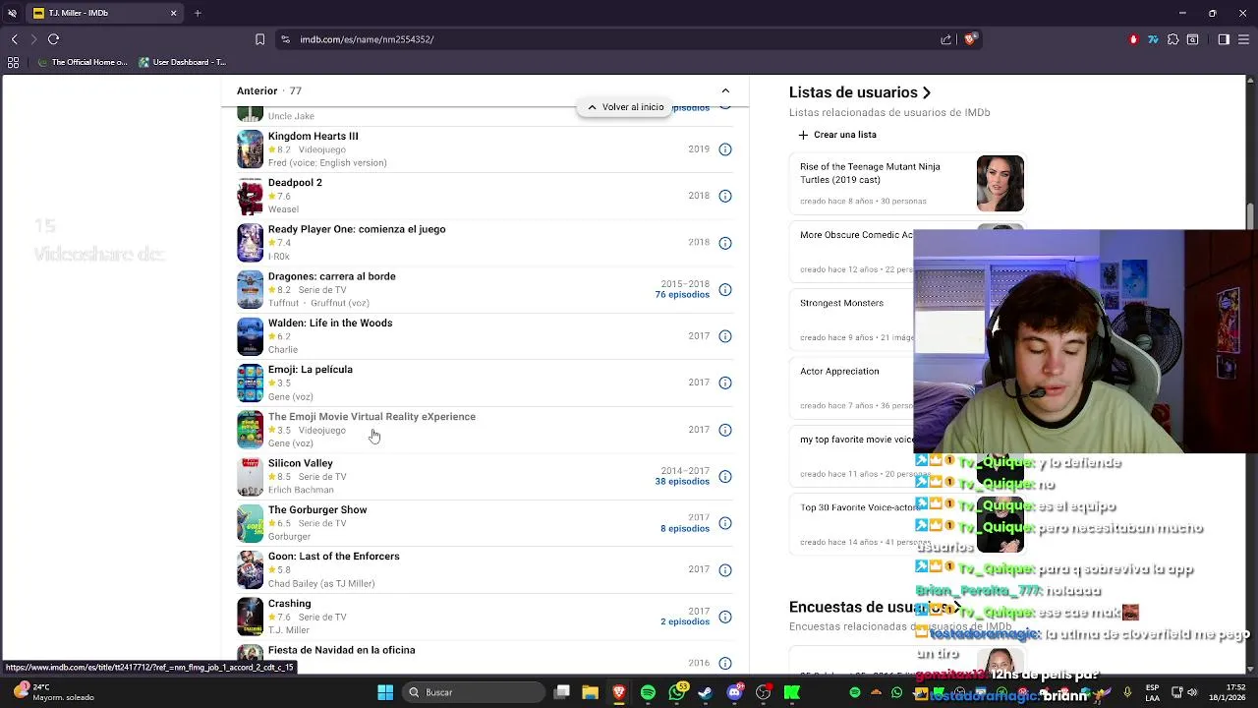The width and height of the screenshot is (1258, 708).
Task: Open the Brave Shields icon
Action: point(970,39)
